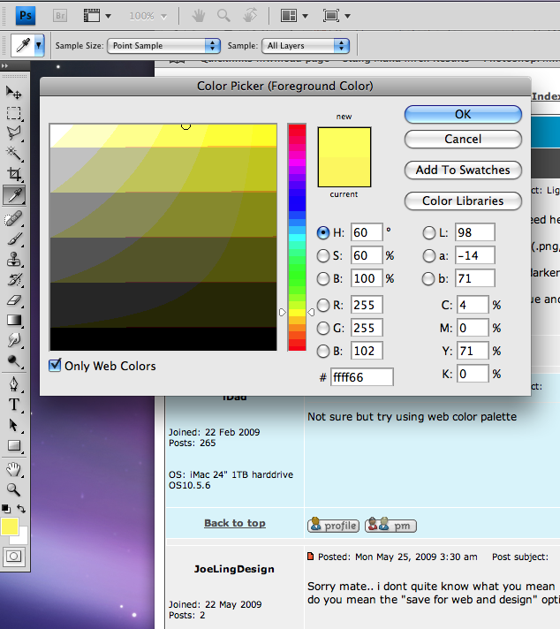The width and height of the screenshot is (560, 629).
Task: Open the Sample All Layers dropdown
Action: (305, 45)
